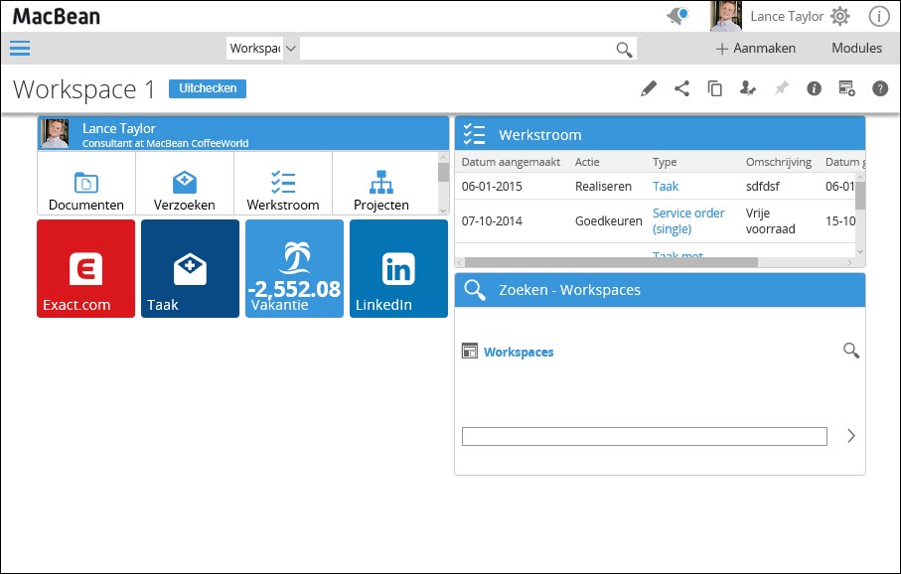Open the hamburger navigation menu

pos(20,49)
